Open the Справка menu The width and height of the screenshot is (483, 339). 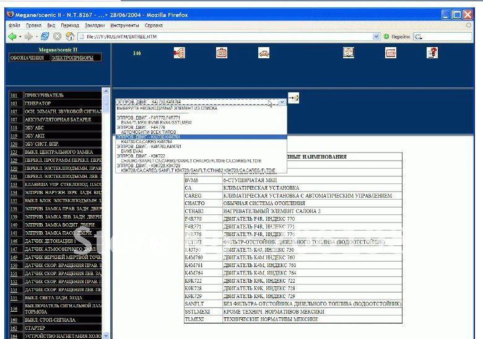coord(154,25)
